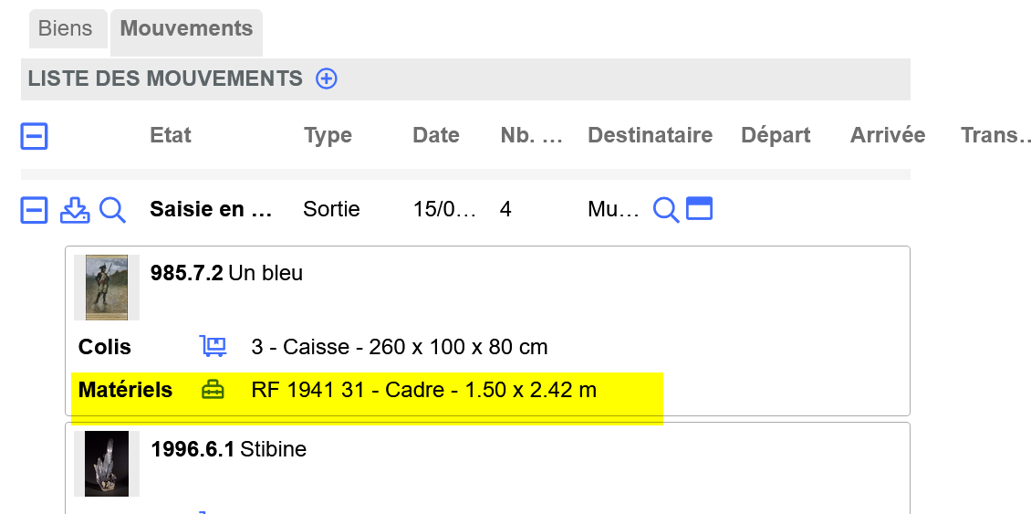The height and width of the screenshot is (514, 1031).
Task: Switch to the Biens tab
Action: (x=65, y=28)
